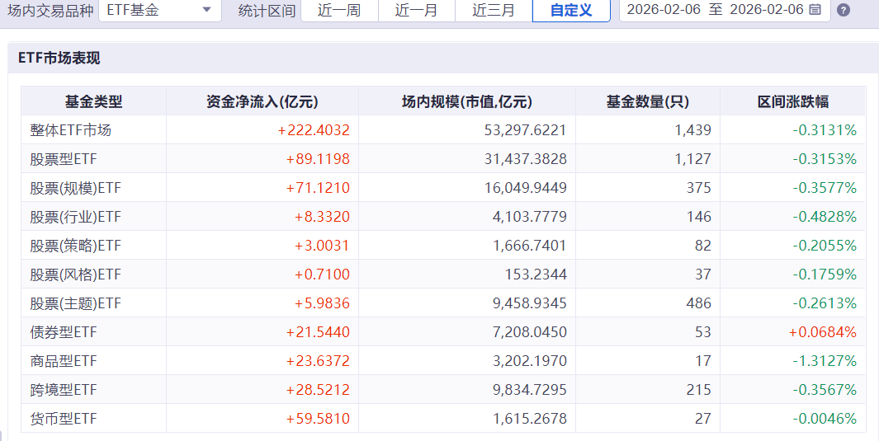Select the 近三月 period tab
The width and height of the screenshot is (879, 441).
click(x=494, y=10)
